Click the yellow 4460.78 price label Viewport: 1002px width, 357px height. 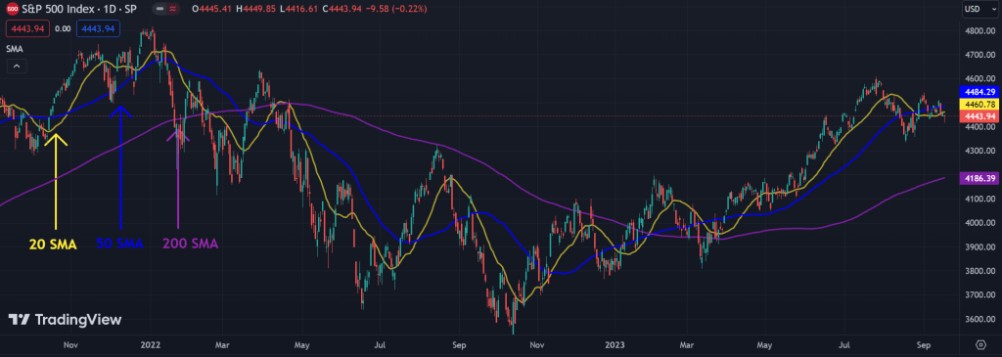tap(980, 104)
